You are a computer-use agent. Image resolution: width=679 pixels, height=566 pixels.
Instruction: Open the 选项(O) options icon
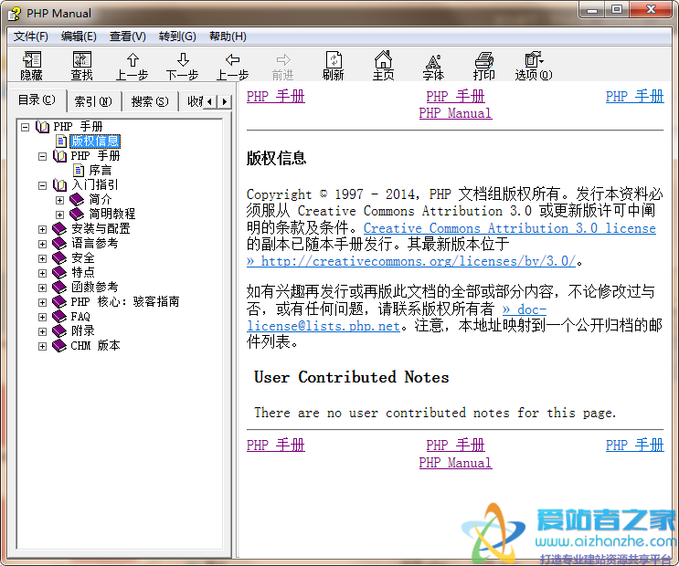pyautogui.click(x=534, y=66)
